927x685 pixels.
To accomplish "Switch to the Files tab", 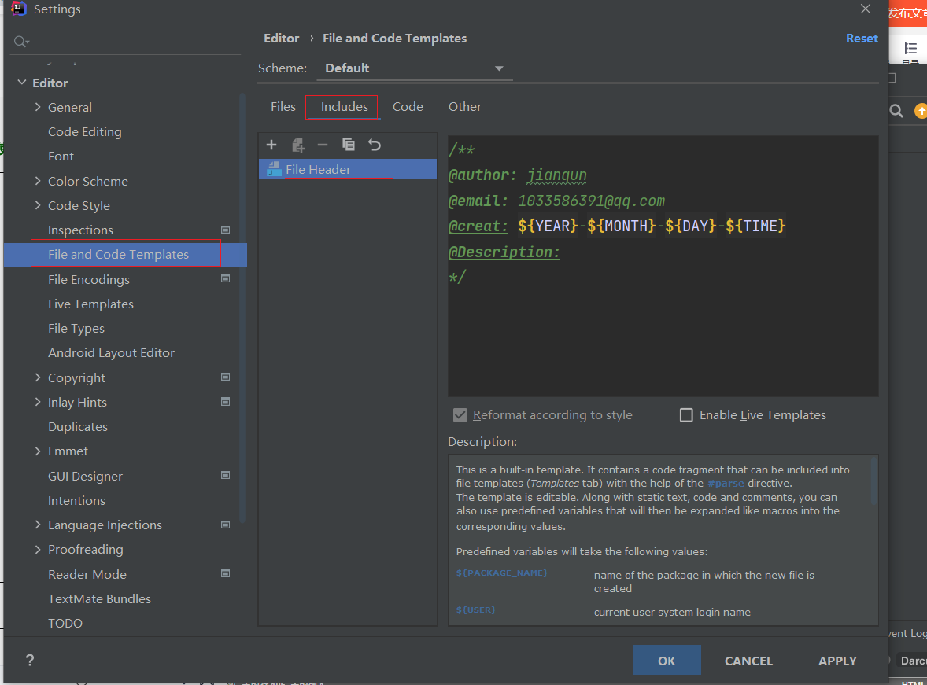I will pos(283,106).
